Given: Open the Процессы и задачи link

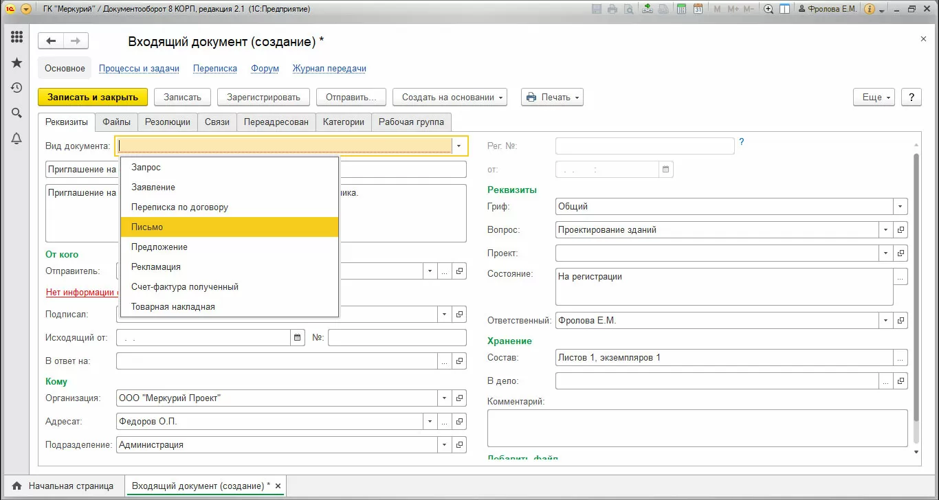Looking at the screenshot, I should pos(139,69).
